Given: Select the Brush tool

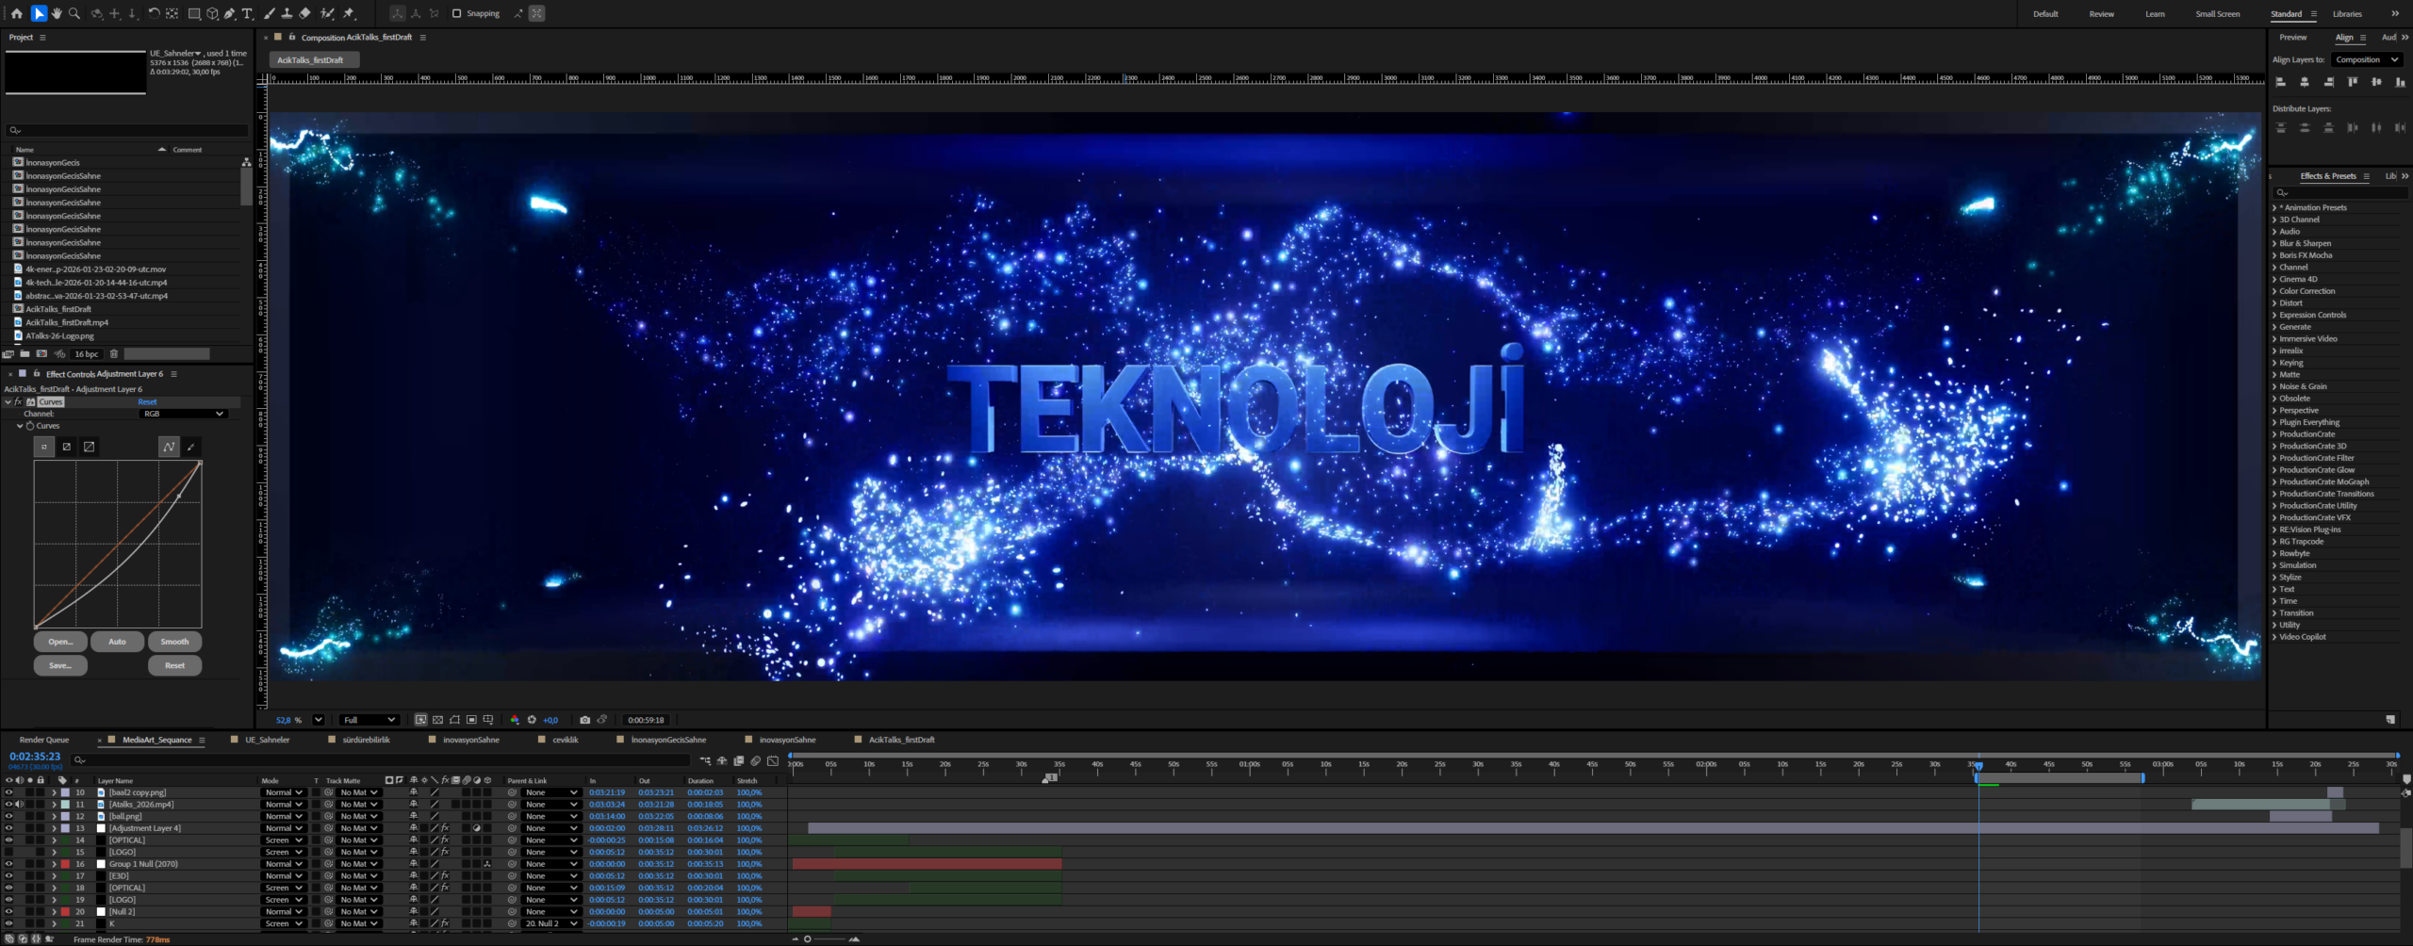Looking at the screenshot, I should pos(270,13).
